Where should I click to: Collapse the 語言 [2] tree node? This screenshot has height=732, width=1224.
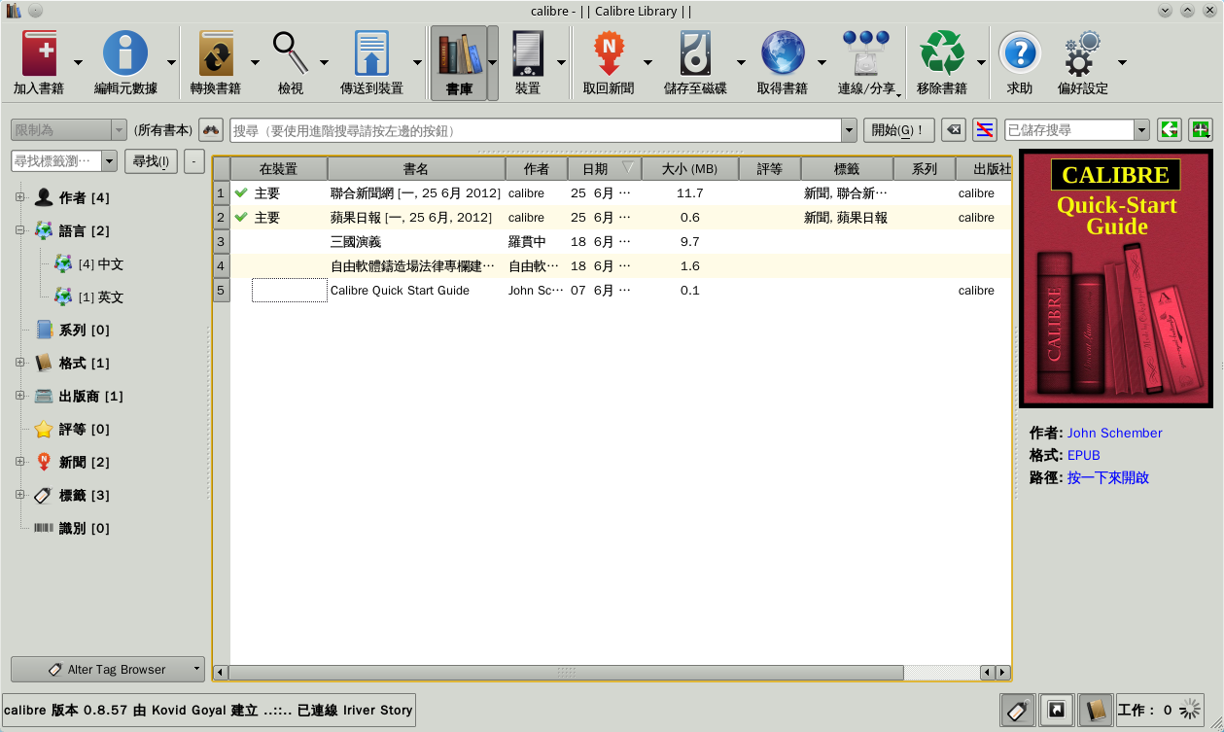19,230
